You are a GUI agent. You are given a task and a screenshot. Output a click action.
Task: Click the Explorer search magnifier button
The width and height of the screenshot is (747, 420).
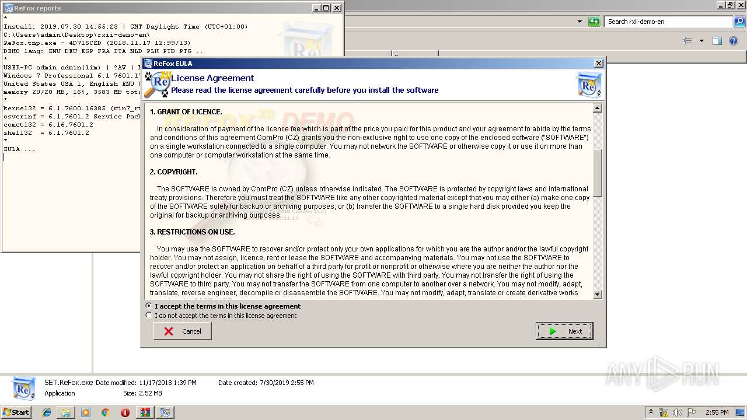click(x=739, y=22)
